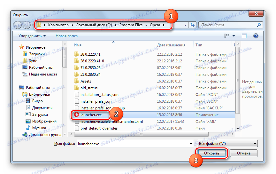
Task: Expand the arrow after Program Files breadcrumb
Action: [146, 25]
